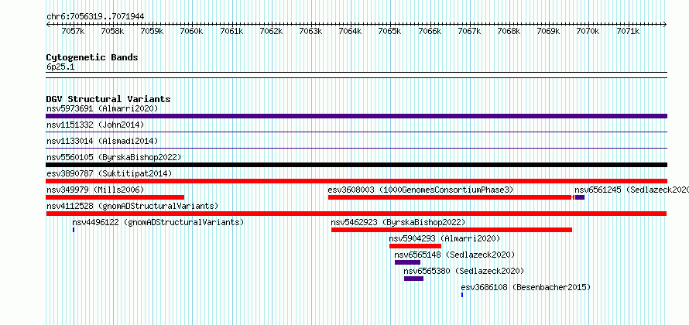Viewport: 689px width, 325px height.
Task: Click the red nsv349979 variant bar
Action: pos(115,197)
